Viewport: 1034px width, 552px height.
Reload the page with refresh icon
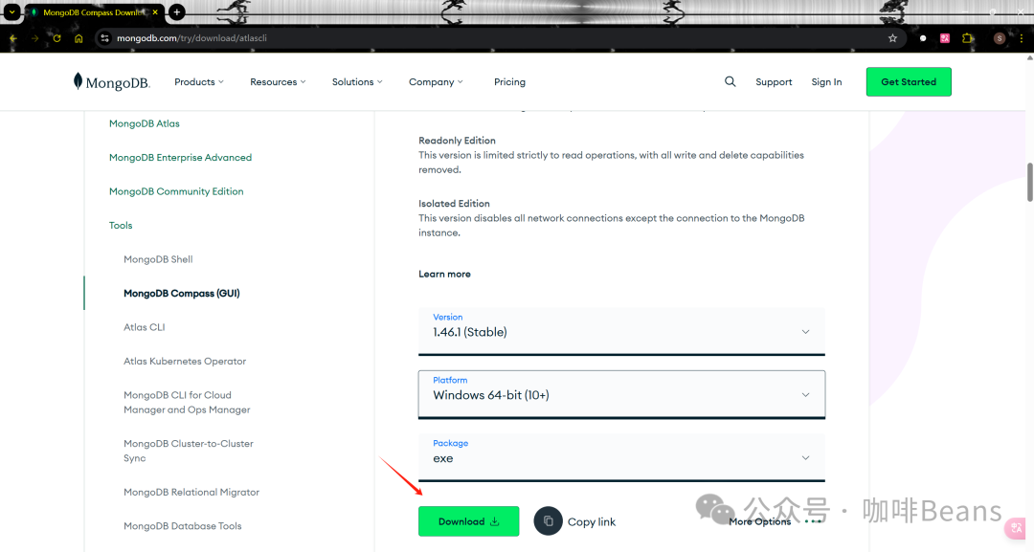(x=57, y=38)
